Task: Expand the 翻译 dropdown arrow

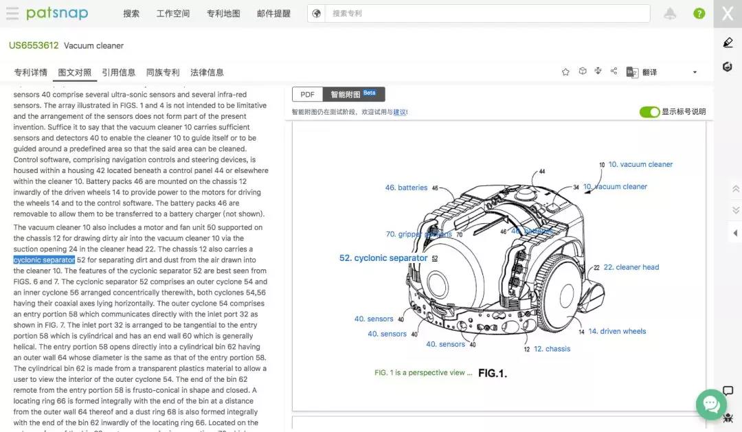Action: pos(695,73)
